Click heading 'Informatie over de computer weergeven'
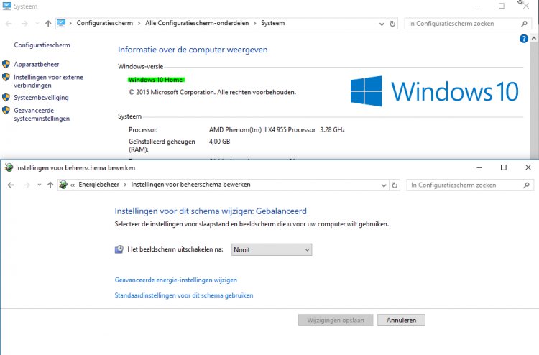 (x=193, y=50)
